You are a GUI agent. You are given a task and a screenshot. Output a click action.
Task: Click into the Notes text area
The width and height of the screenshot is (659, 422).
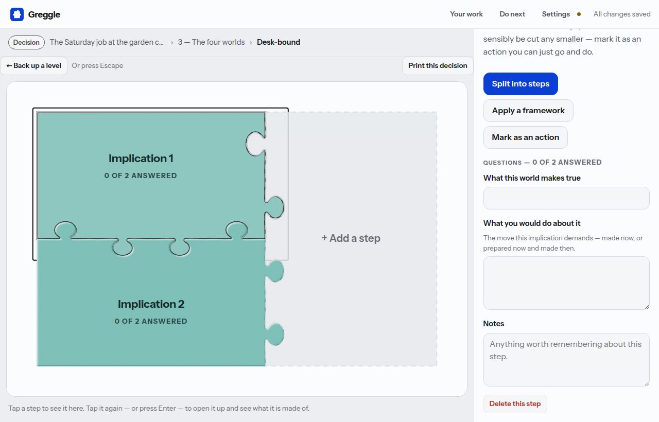point(566,360)
